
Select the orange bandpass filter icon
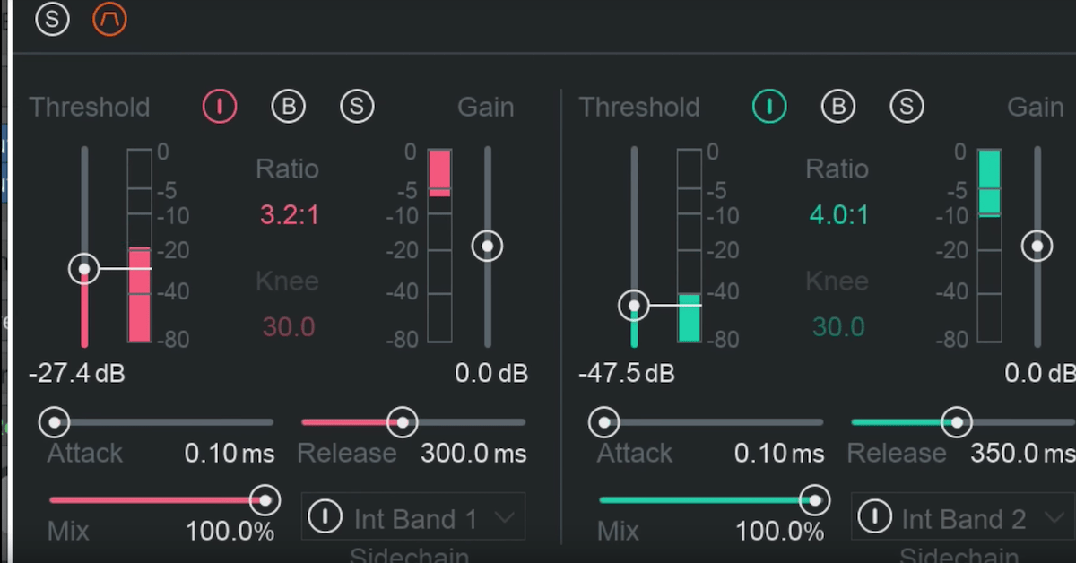[x=108, y=19]
